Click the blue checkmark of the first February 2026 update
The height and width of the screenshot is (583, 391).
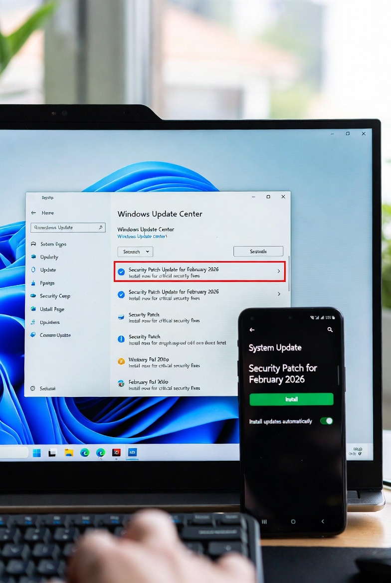121,272
